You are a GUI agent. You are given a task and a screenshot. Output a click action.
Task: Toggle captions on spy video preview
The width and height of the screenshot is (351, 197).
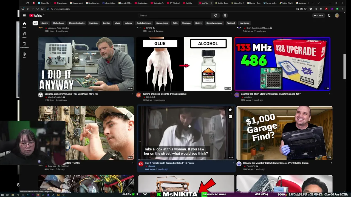(230, 117)
